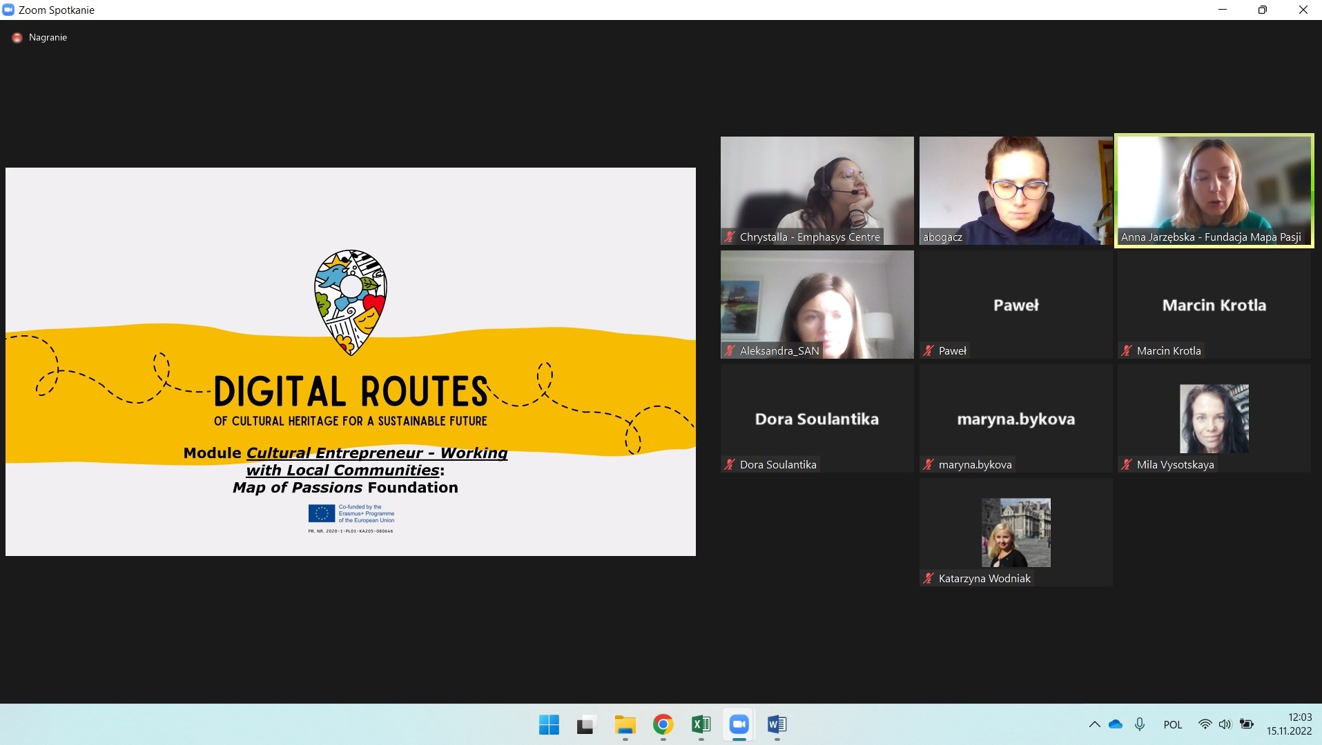Select Aleksandra_SAN video tile
The width and height of the screenshot is (1322, 745).
pos(817,304)
